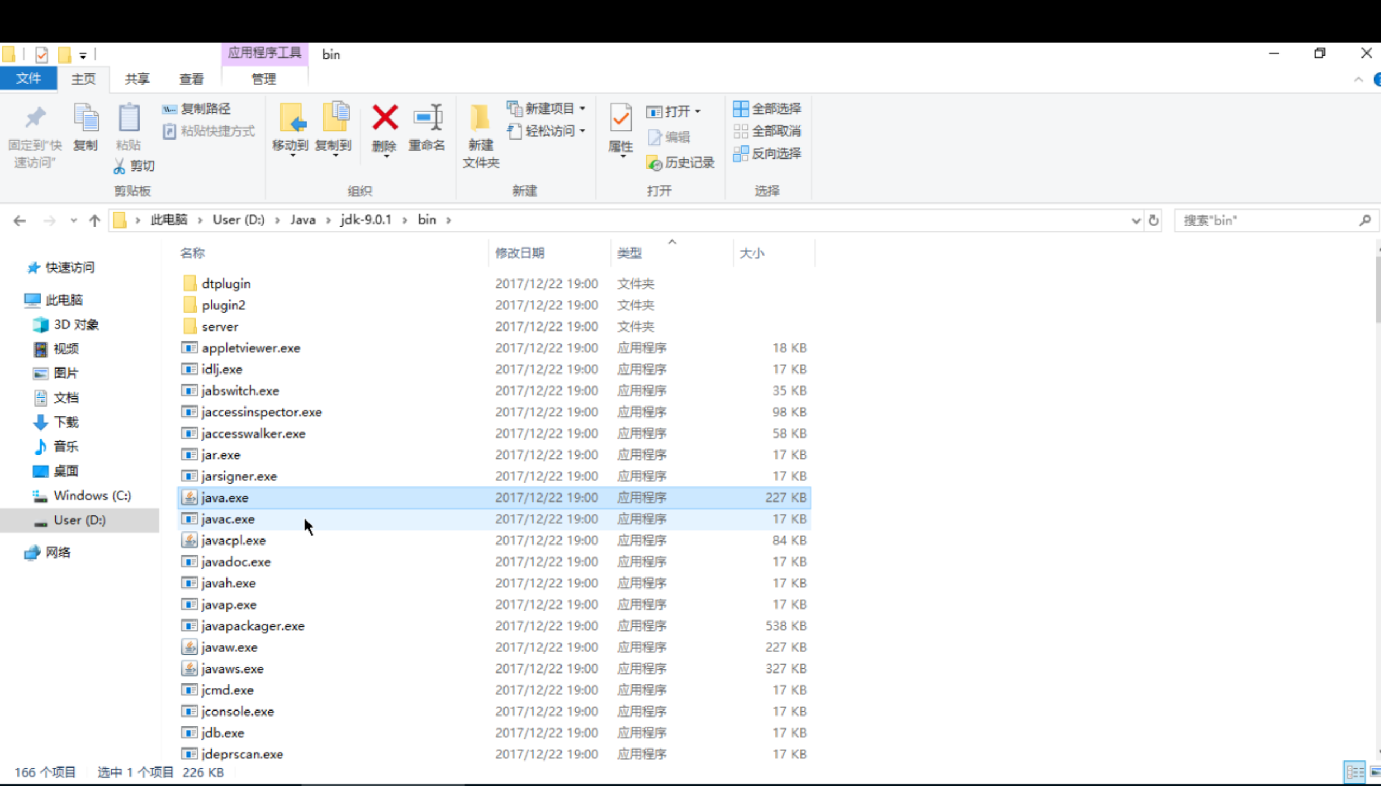Viewport: 1381px width, 786px height.
Task: Click the Cut (剪切) scissors icon
Action: click(x=119, y=166)
